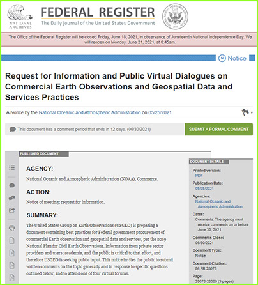Click the National Archives seal emblem in header
Viewport: 258px width, 285px height.
(175, 17)
